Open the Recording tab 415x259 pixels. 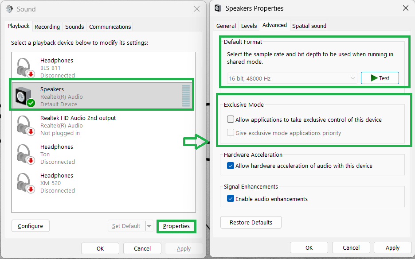point(47,27)
